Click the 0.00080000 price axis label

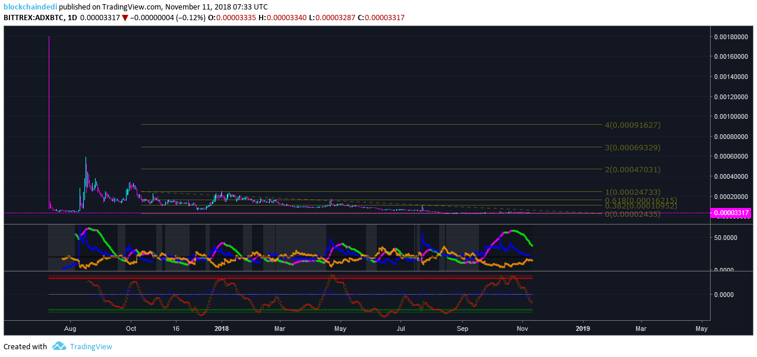(x=730, y=137)
